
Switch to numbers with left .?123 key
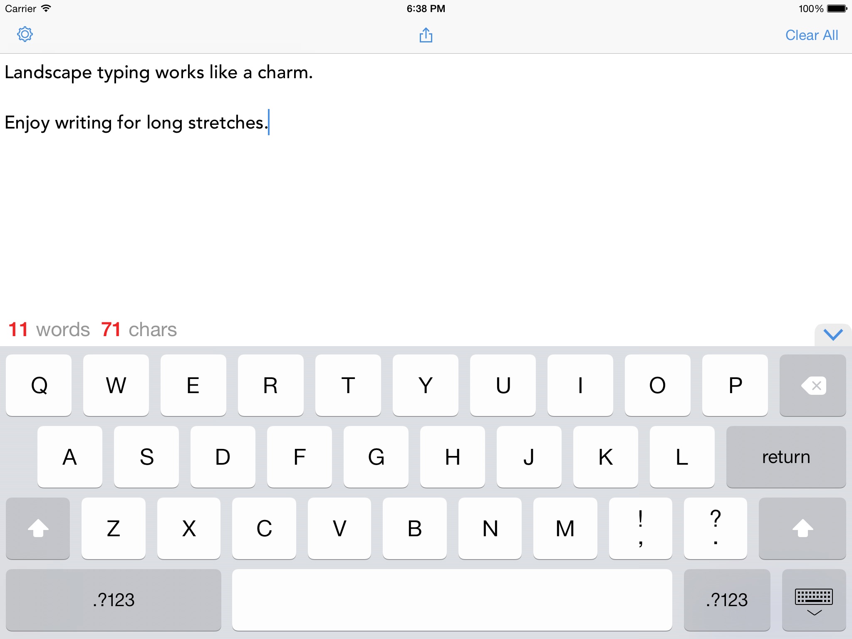click(x=114, y=600)
